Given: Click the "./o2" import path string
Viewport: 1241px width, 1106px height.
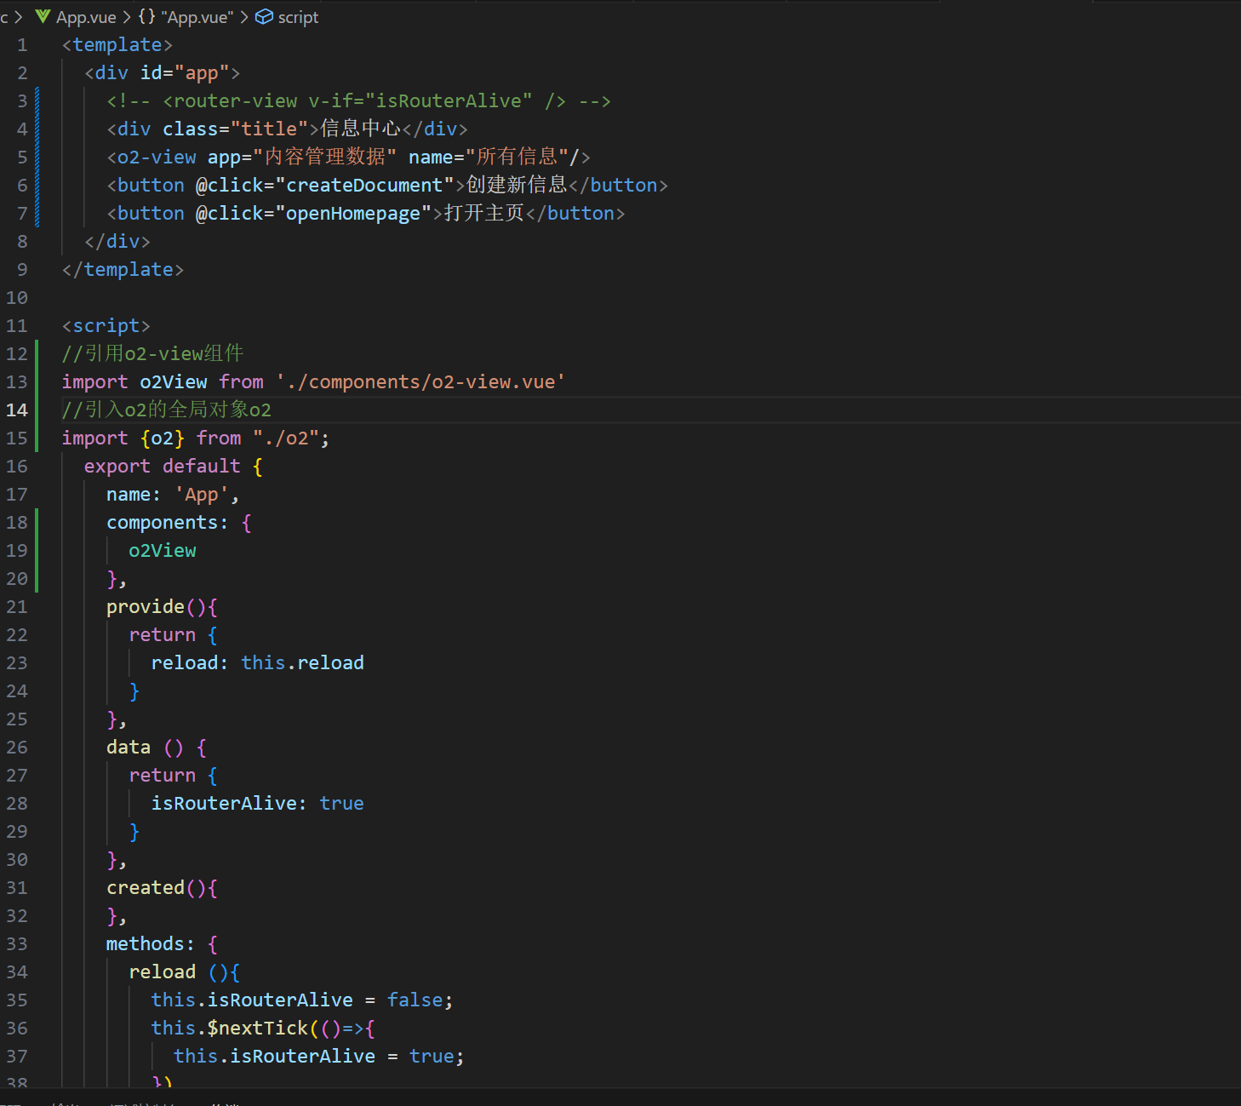Looking at the screenshot, I should [x=286, y=438].
